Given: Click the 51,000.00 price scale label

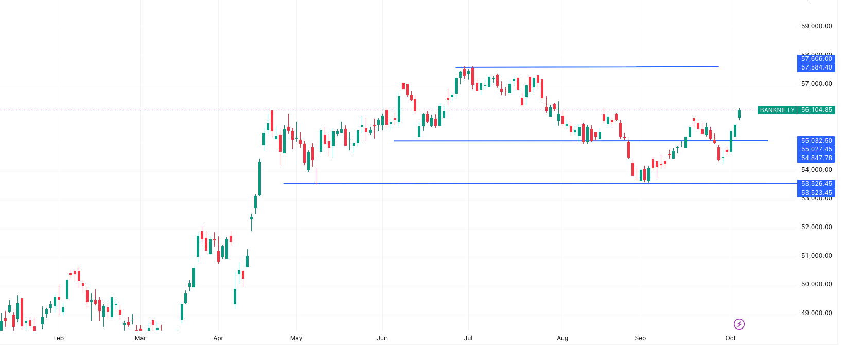Looking at the screenshot, I should coord(816,256).
